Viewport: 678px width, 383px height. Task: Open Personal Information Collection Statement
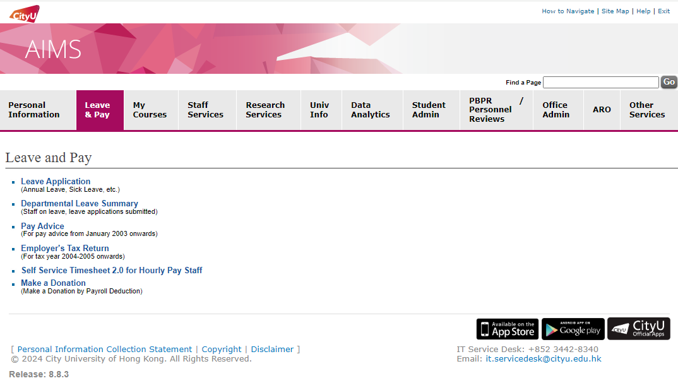coord(105,349)
